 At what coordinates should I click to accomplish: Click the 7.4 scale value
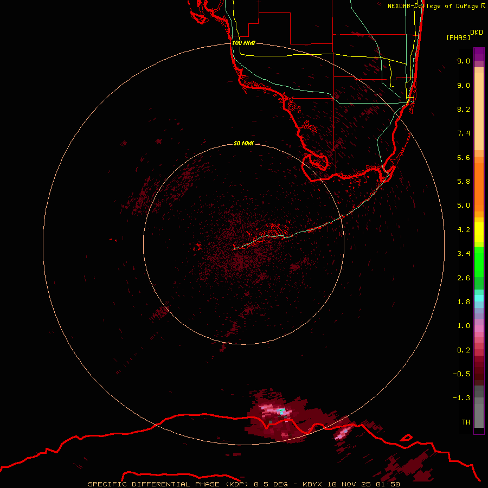point(464,133)
